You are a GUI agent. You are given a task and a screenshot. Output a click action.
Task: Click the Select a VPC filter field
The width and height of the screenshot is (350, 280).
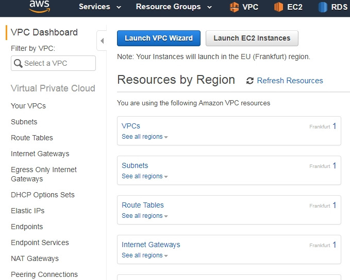53,63
